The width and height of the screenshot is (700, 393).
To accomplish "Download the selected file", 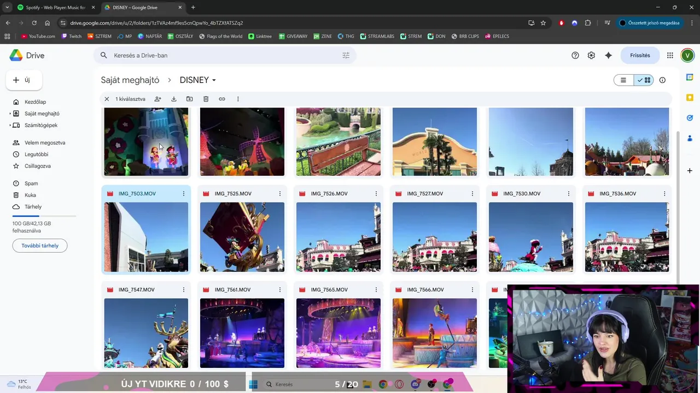I will (x=173, y=99).
